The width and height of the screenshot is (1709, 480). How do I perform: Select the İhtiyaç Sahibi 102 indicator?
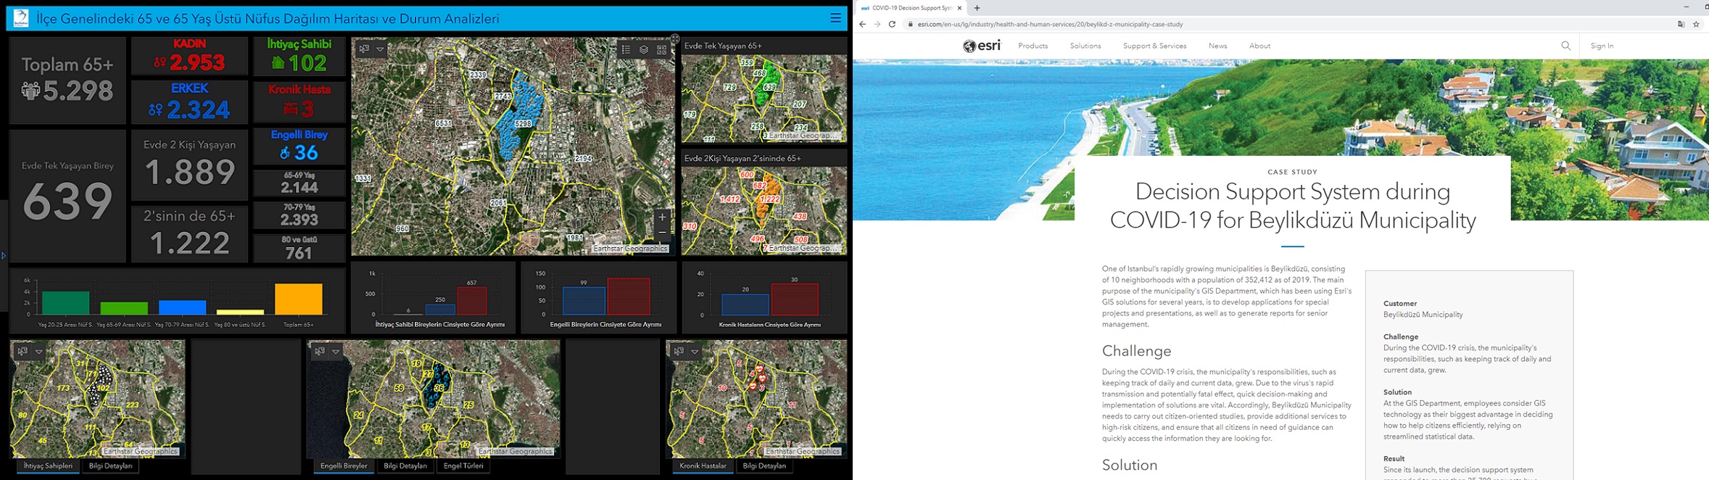coord(299,56)
